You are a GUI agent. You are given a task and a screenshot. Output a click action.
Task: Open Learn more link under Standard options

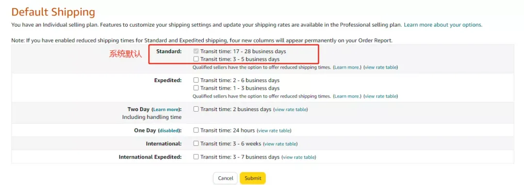[347, 67]
